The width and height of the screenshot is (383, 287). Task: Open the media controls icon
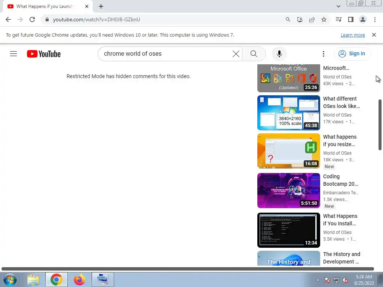tap(338, 19)
